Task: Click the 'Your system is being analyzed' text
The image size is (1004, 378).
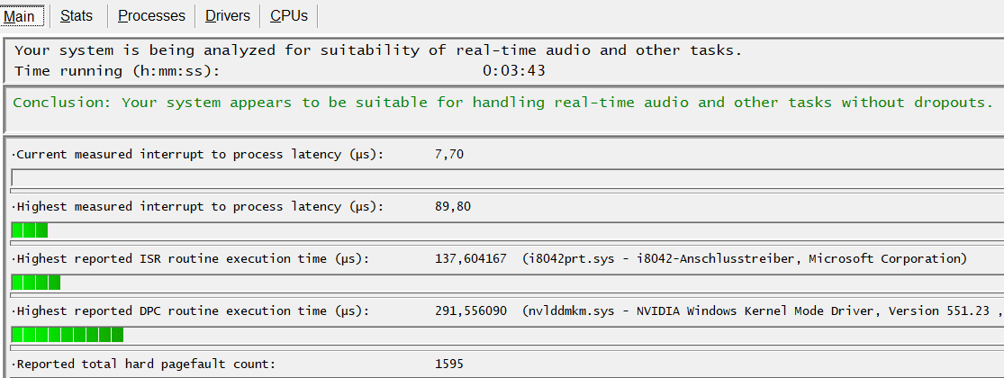Action: pos(378,50)
